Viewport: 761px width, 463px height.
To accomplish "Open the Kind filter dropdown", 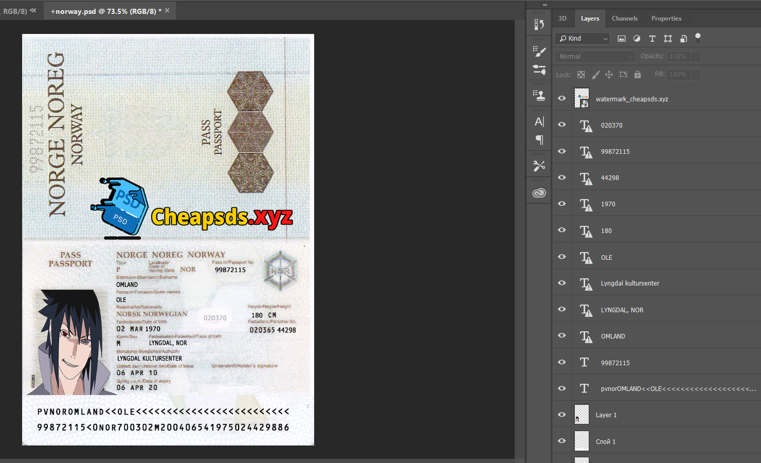I will click(x=583, y=39).
